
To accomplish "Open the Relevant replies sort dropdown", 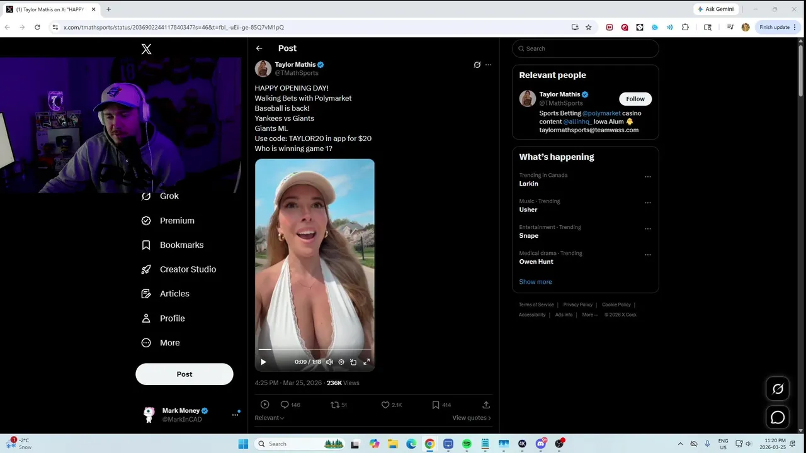I will tap(270, 418).
